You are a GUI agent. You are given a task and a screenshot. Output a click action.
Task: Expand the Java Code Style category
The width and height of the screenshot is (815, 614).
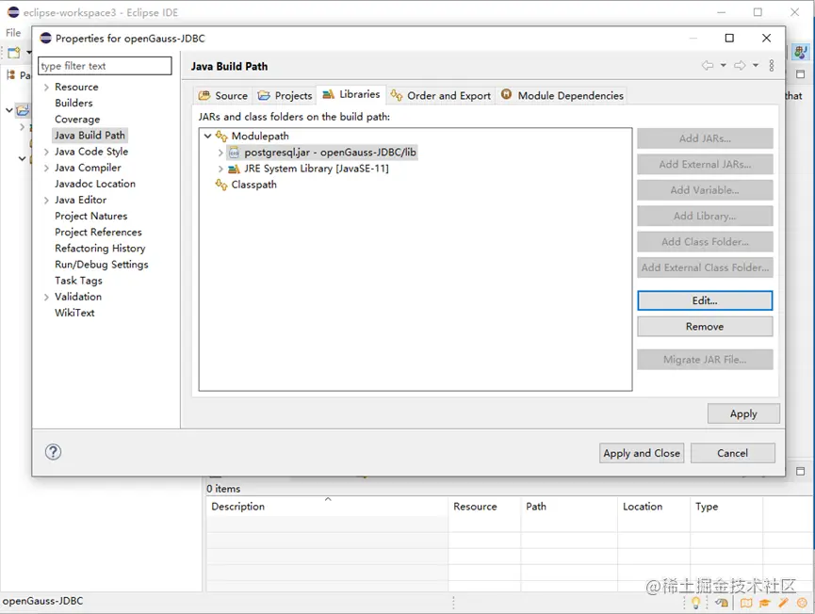pyautogui.click(x=46, y=152)
